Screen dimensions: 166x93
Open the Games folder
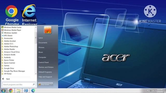5,66
